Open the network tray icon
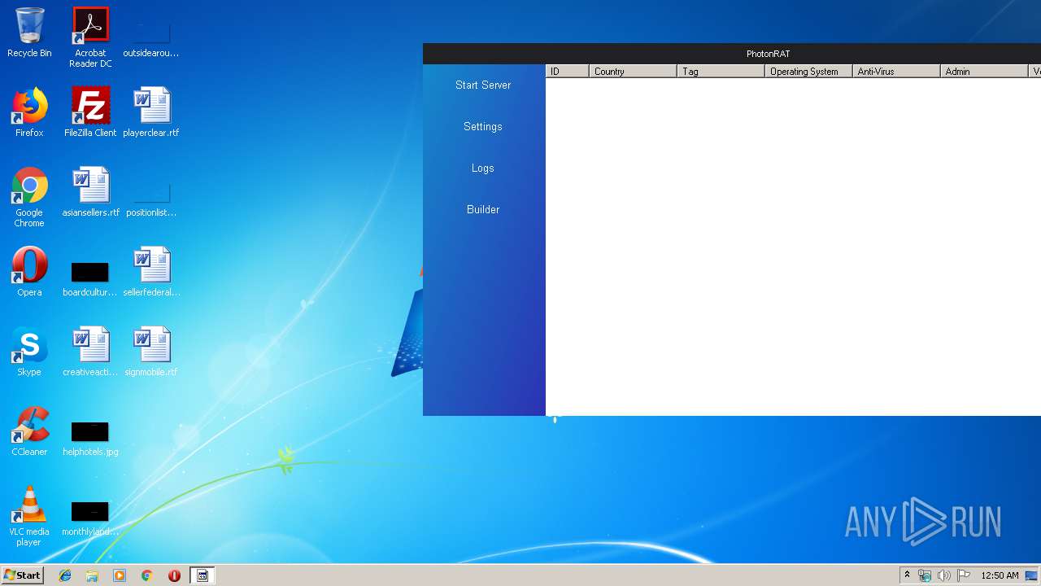The width and height of the screenshot is (1041, 586). pyautogui.click(x=925, y=575)
